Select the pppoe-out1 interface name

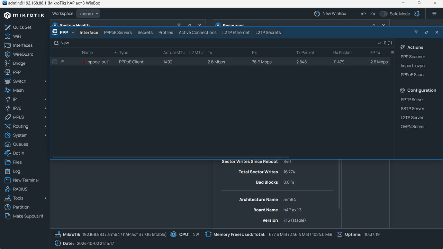(x=99, y=62)
